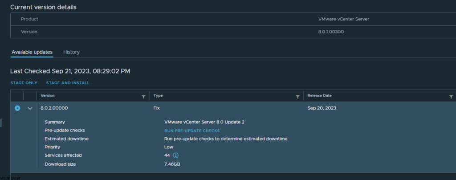Click version cell 8.0.2.00000

[54, 108]
